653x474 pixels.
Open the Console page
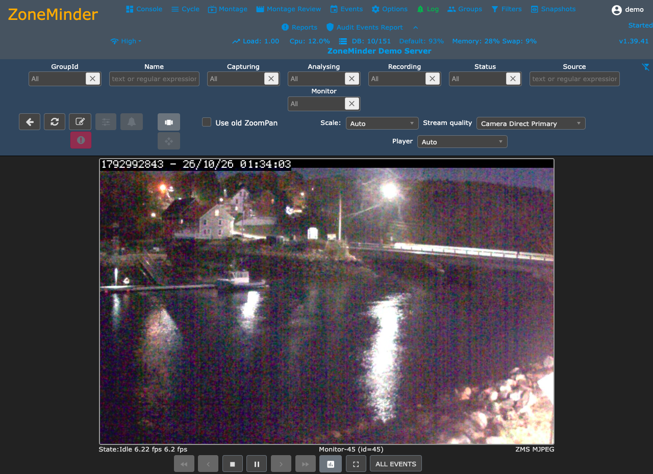tap(144, 9)
